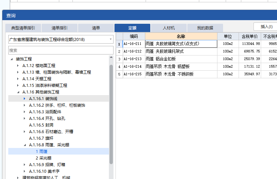This screenshot has width=277, height=179.
Task: Click price cell 25079.39
Action: (x=250, y=59)
